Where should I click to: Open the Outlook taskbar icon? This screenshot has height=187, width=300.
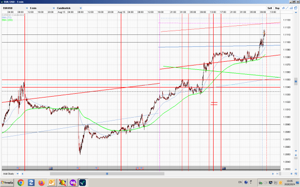pos(52,183)
